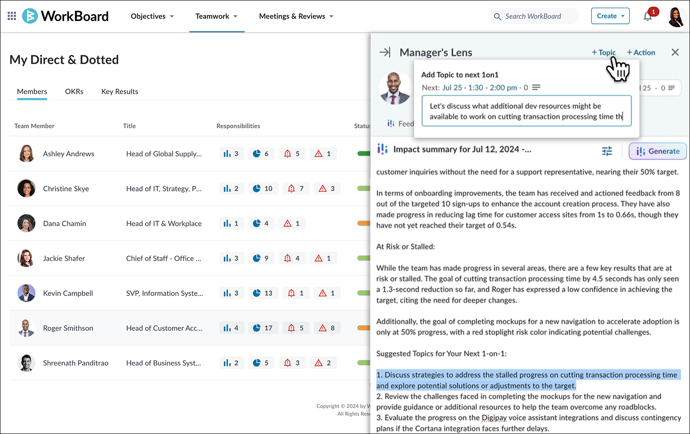
Task: Click Ashley Andrews' alarm bell badge
Action: point(292,153)
